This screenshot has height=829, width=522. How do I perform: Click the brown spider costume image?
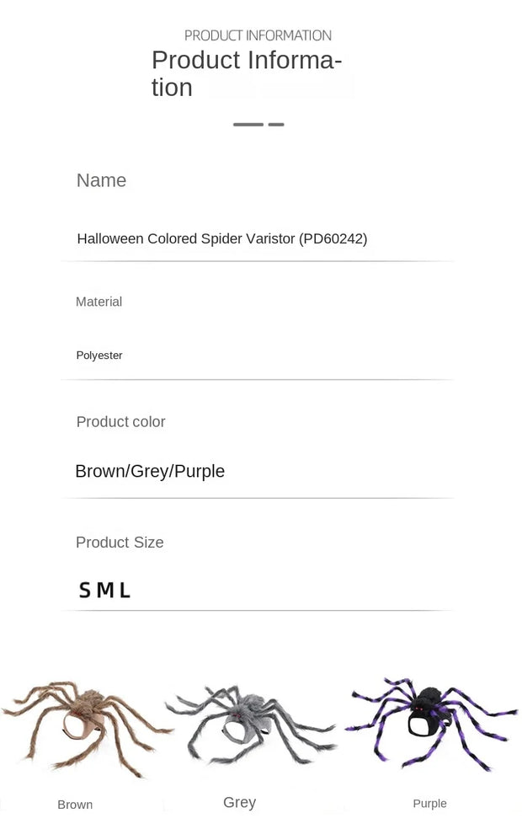(x=88, y=729)
